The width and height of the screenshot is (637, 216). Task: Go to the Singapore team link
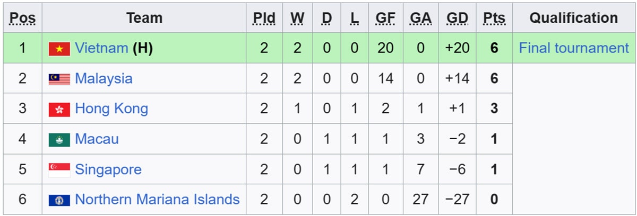pos(108,169)
